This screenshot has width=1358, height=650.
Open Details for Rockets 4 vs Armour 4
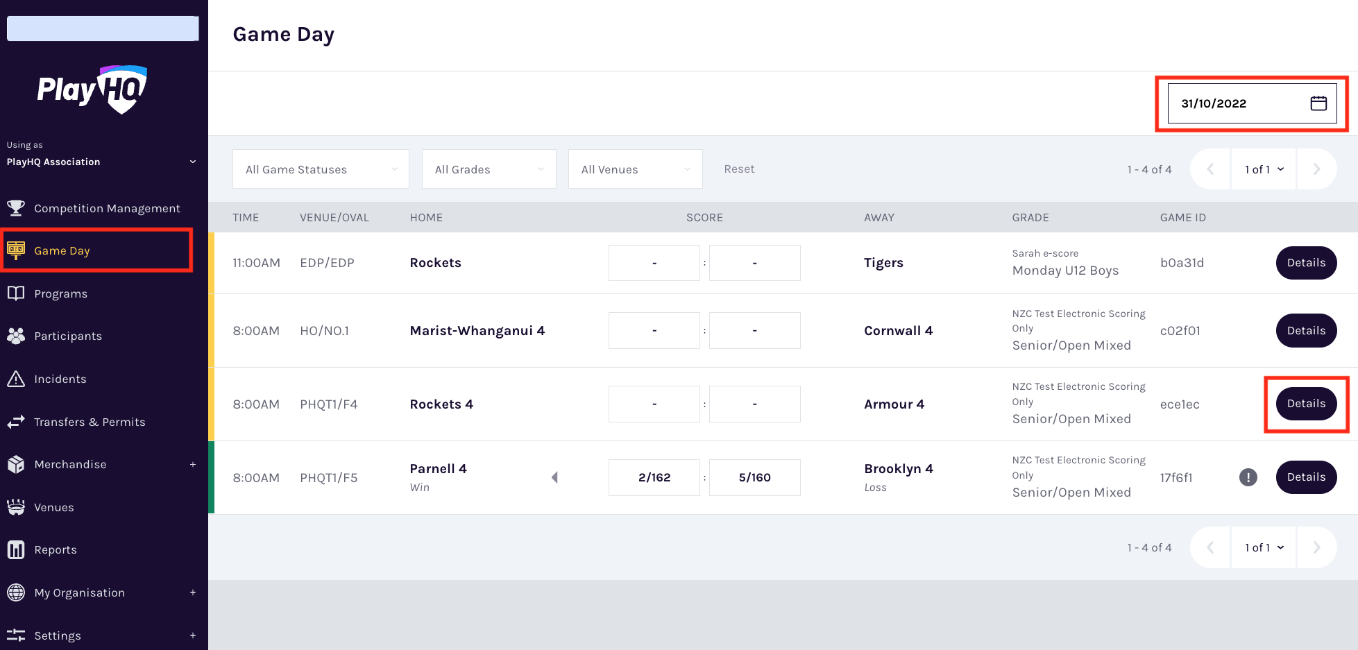pos(1305,404)
